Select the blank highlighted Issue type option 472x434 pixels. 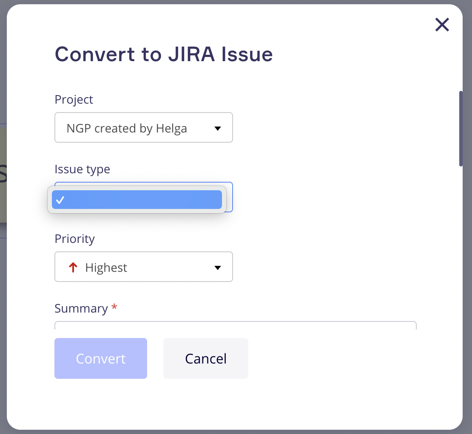pos(136,200)
